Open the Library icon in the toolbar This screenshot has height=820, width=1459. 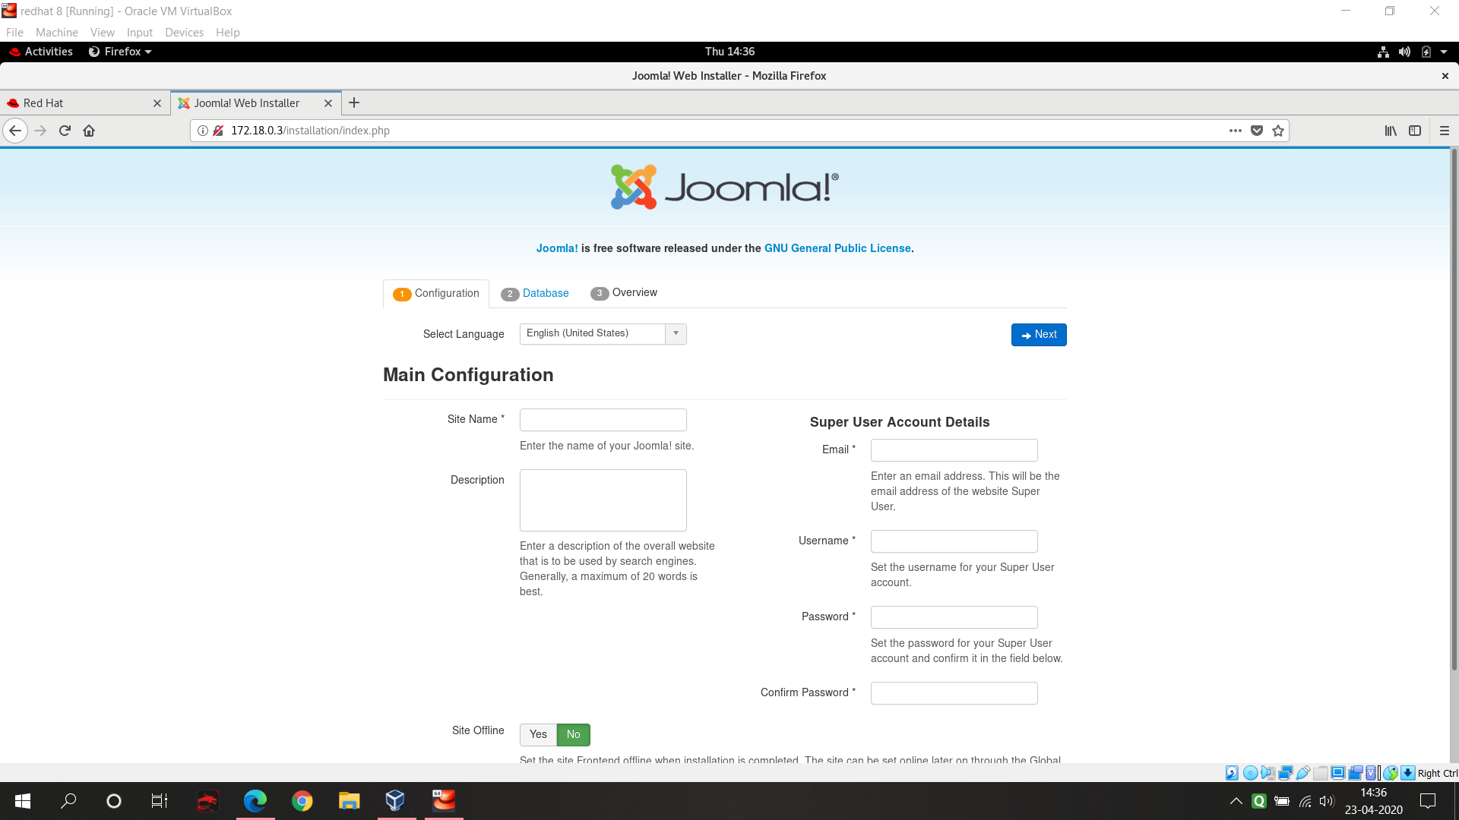(x=1391, y=131)
